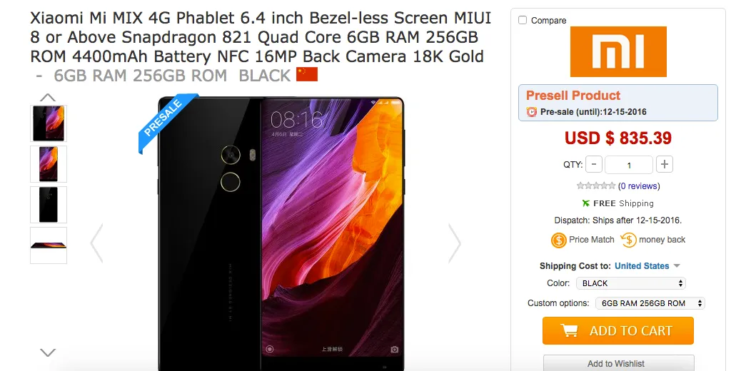Move thumbnail list up with top chevron
Screen dimensions: 731x371
click(x=48, y=98)
